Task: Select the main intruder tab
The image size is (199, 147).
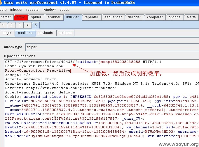Action: click(72, 17)
